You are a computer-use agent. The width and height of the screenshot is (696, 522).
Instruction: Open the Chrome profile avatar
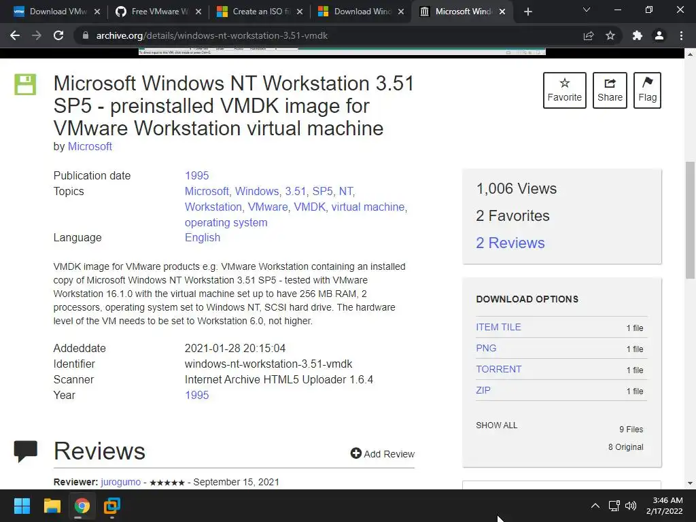click(x=659, y=35)
